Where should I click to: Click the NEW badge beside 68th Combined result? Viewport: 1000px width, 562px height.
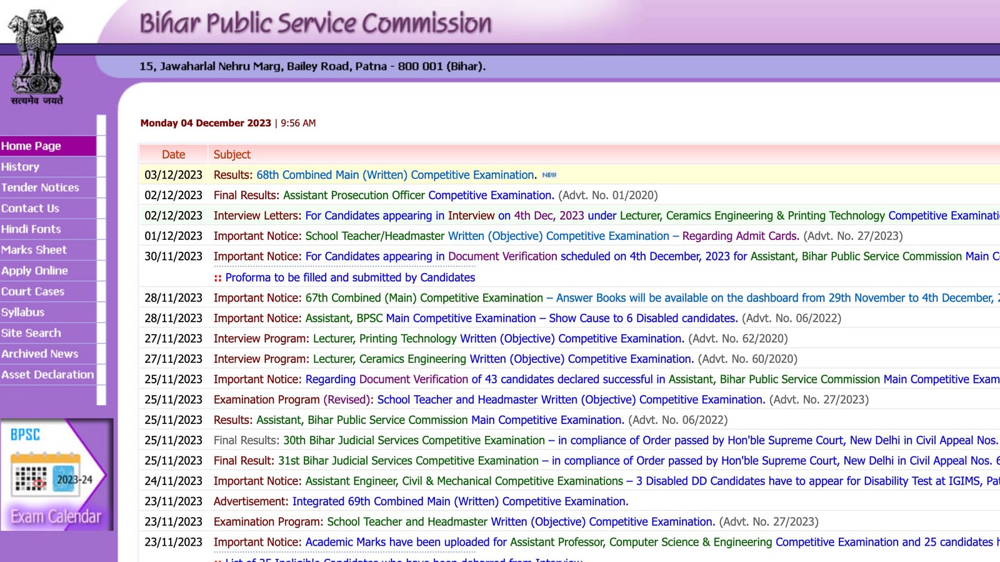(549, 175)
